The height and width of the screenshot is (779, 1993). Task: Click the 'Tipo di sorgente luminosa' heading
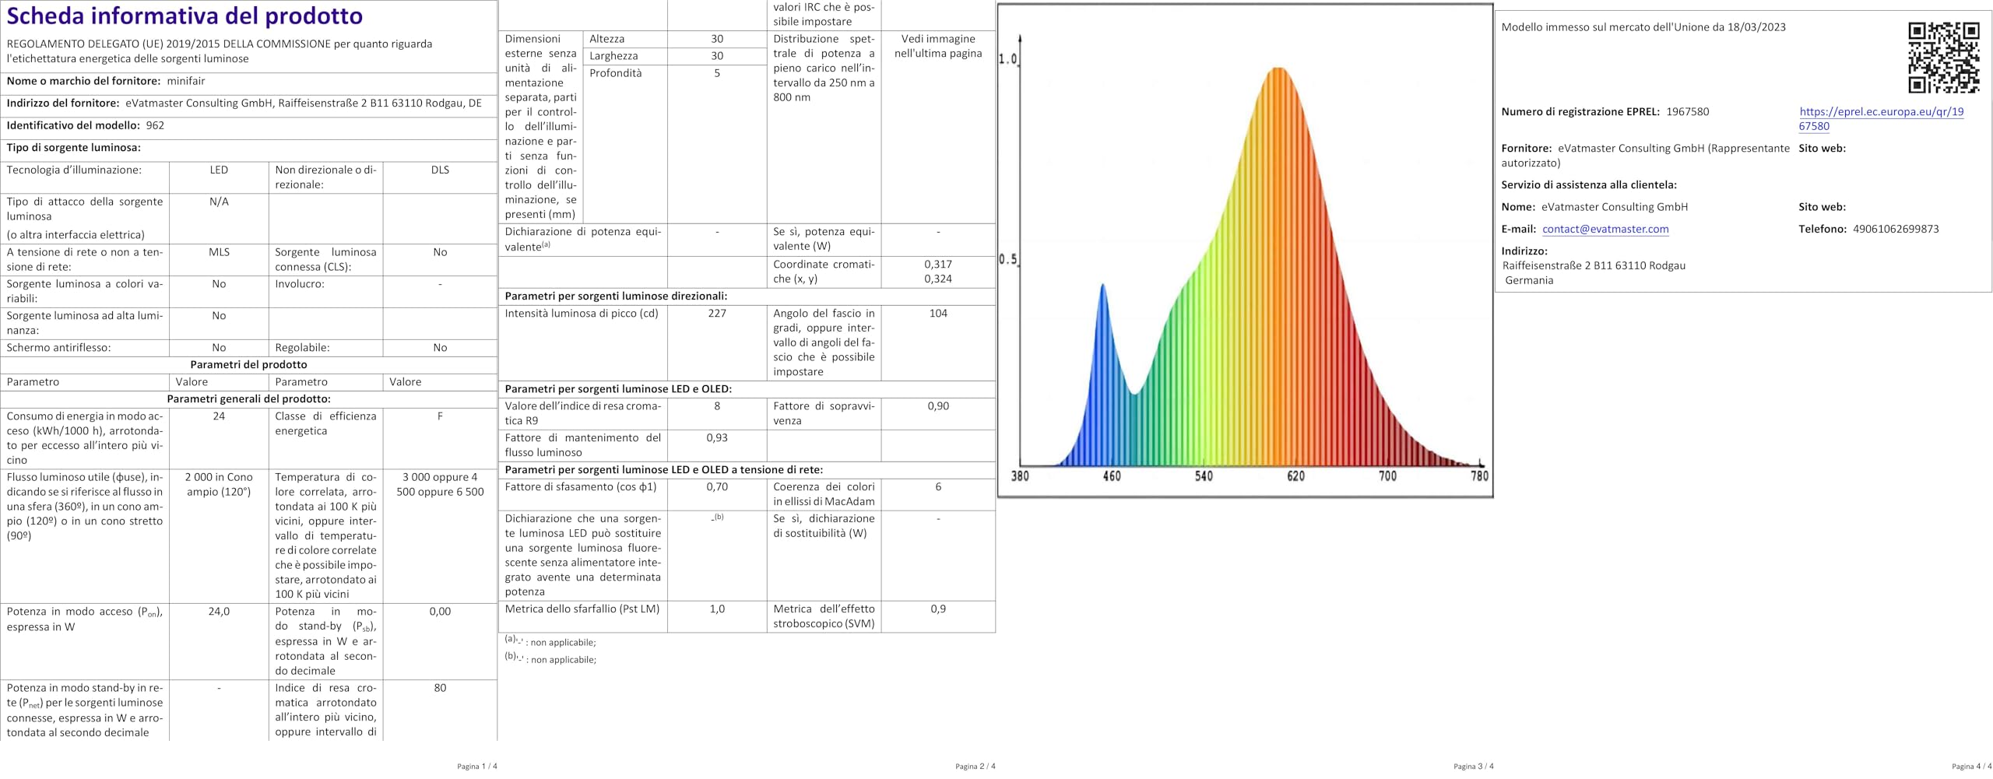[74, 147]
